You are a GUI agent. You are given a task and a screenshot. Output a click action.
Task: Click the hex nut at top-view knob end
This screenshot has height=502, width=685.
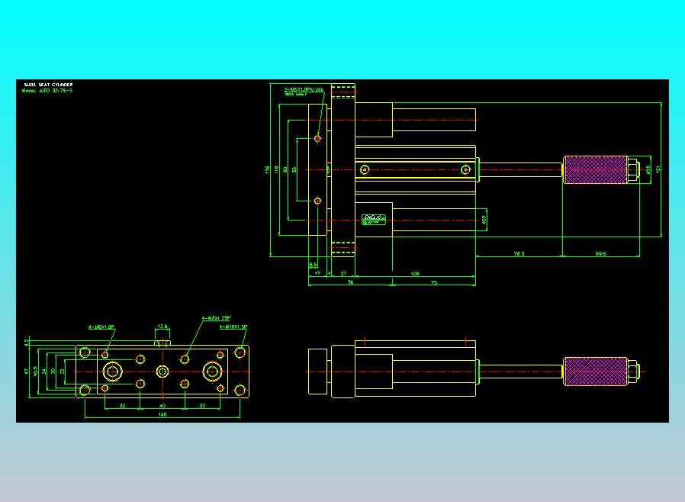click(x=634, y=169)
